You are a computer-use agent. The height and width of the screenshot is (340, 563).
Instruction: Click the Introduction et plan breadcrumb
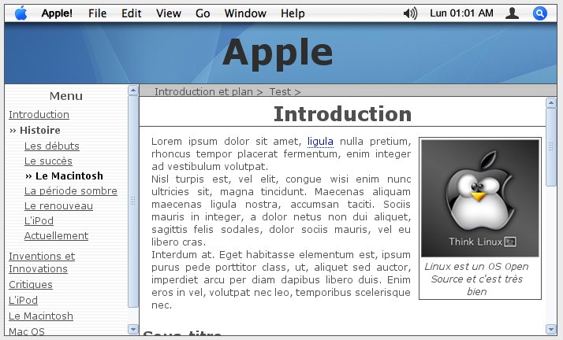click(x=203, y=92)
